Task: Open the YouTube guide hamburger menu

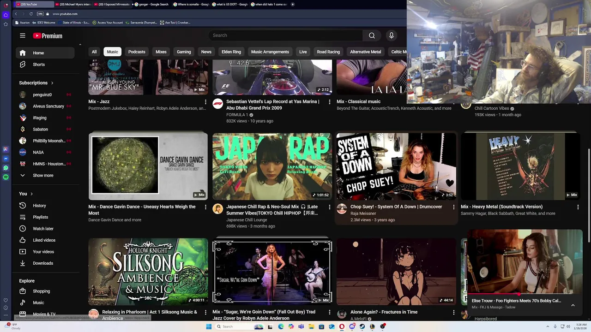Action: coord(23,36)
